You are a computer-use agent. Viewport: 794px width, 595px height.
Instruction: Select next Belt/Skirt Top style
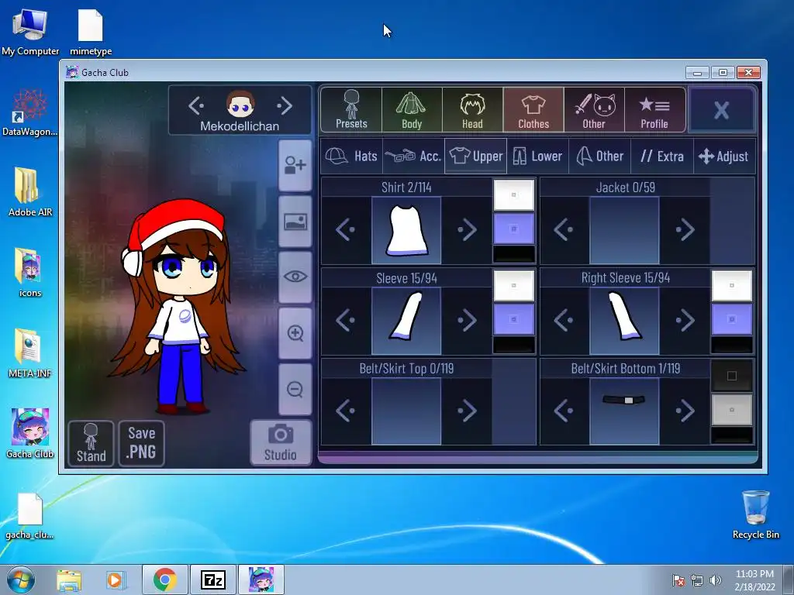[467, 411]
